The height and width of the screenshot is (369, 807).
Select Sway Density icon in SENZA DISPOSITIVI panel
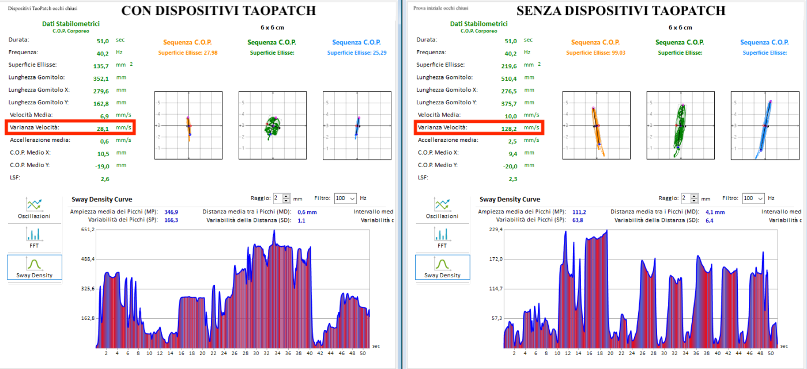pyautogui.click(x=442, y=267)
